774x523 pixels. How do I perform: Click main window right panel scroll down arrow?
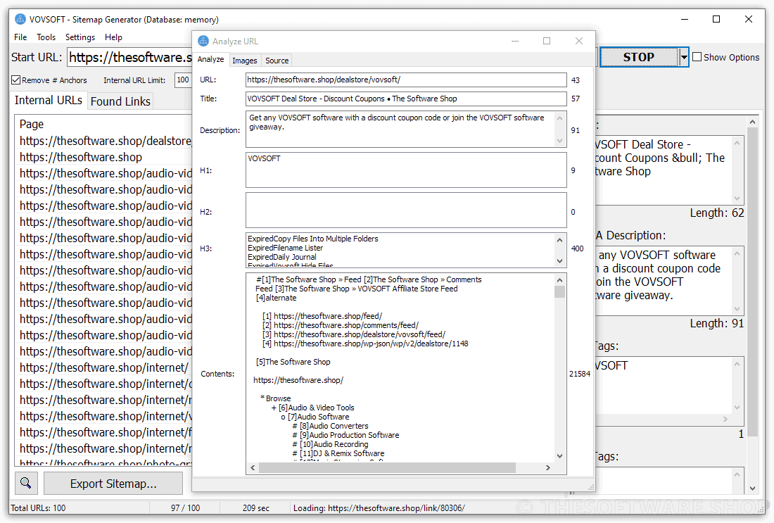(x=752, y=489)
